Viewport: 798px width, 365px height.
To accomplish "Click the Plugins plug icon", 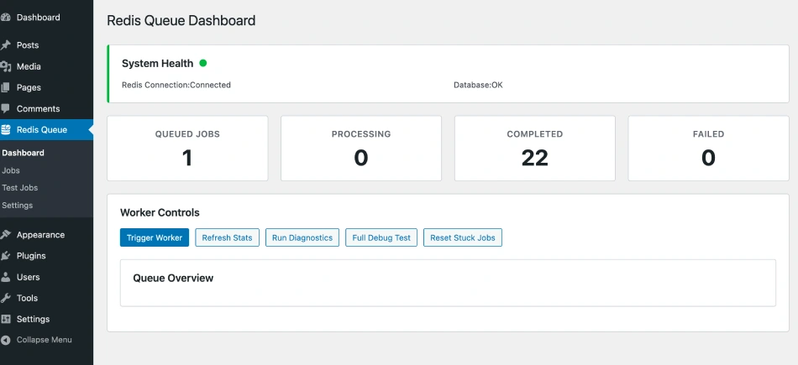I will click(6, 256).
